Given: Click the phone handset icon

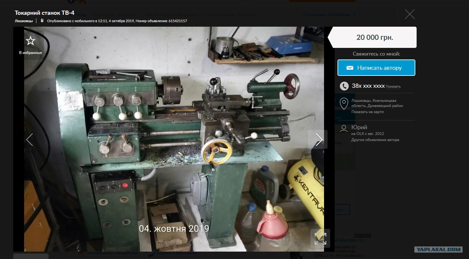Looking at the screenshot, I should pyautogui.click(x=344, y=86).
